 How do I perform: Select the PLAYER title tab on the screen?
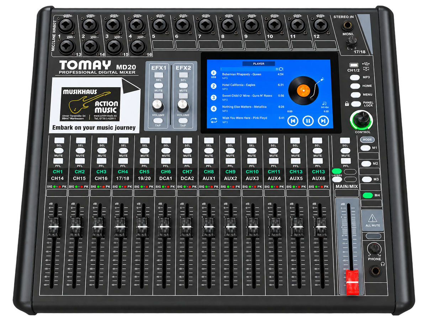(259, 64)
